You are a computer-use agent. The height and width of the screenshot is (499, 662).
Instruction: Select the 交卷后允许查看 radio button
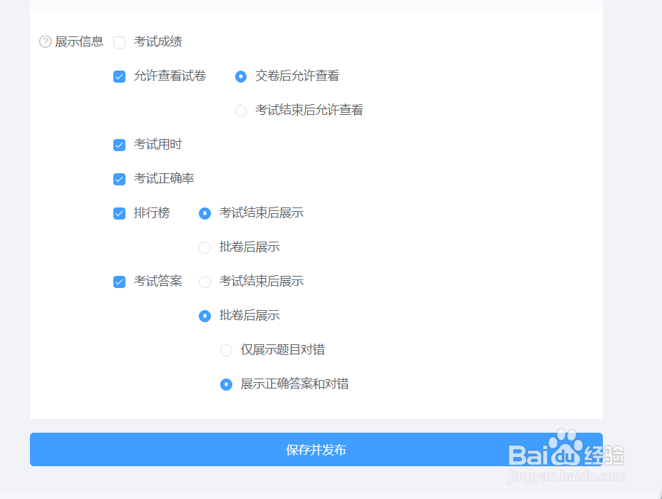(240, 76)
